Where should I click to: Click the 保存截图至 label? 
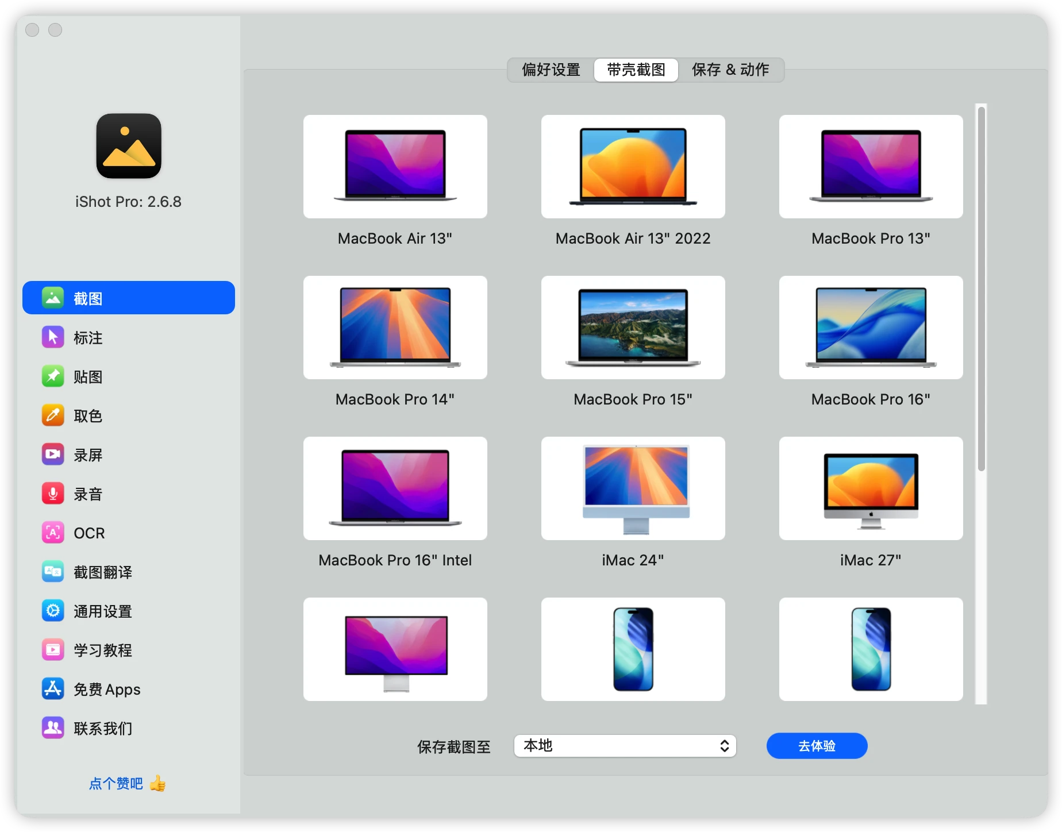tap(454, 746)
